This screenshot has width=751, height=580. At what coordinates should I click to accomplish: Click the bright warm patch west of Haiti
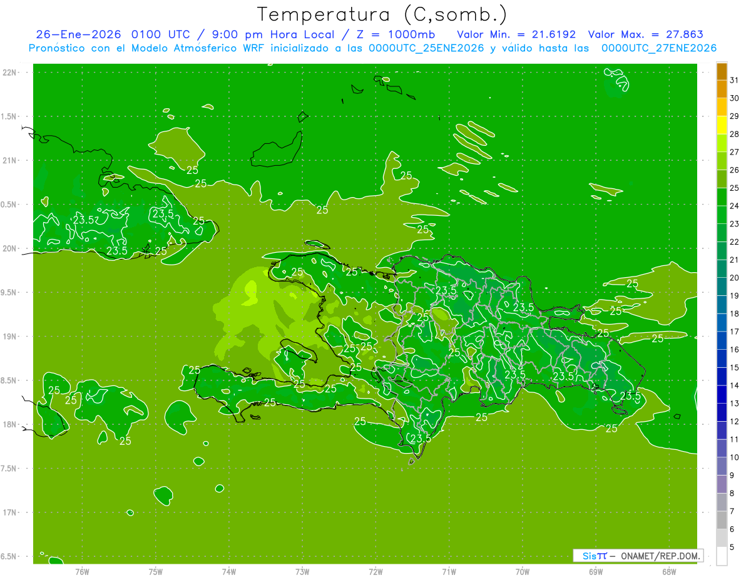250,293
